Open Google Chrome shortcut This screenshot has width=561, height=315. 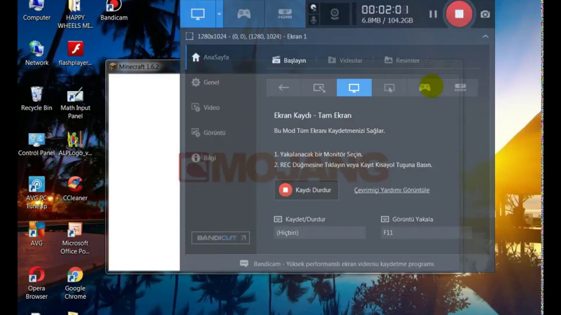(x=75, y=283)
